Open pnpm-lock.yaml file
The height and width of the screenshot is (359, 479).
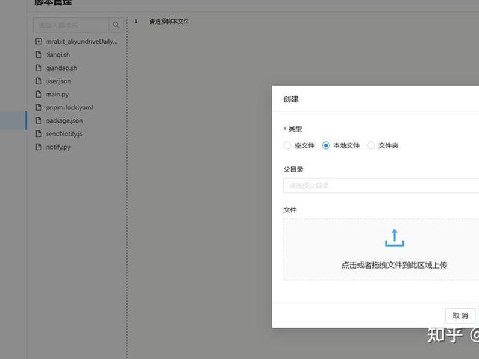click(x=69, y=108)
